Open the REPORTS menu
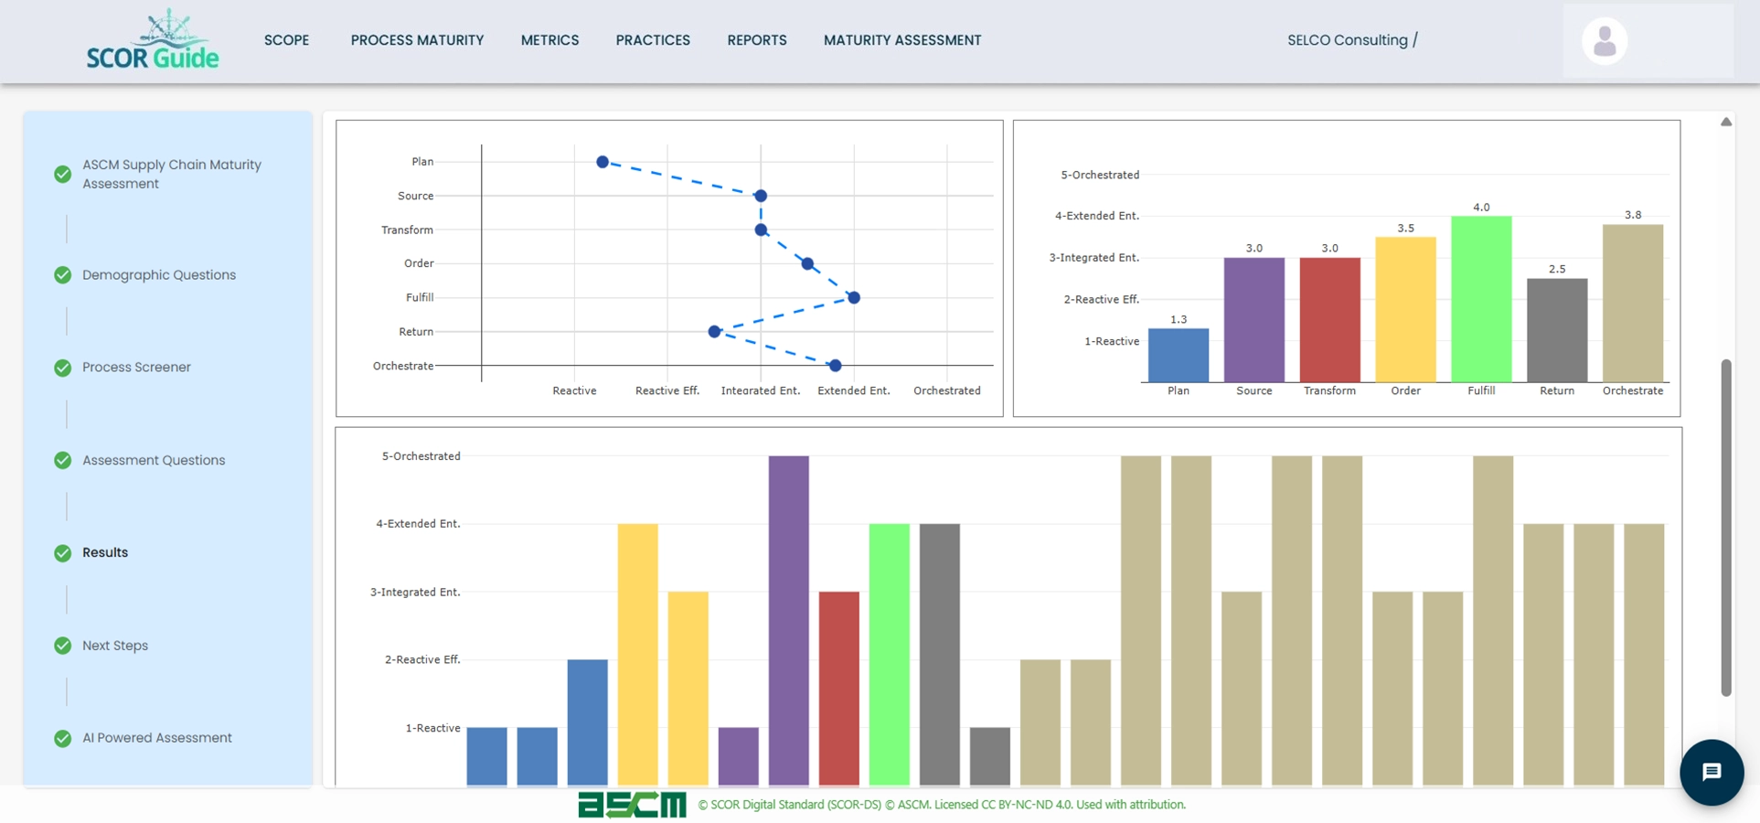The height and width of the screenshot is (823, 1760). (x=757, y=40)
